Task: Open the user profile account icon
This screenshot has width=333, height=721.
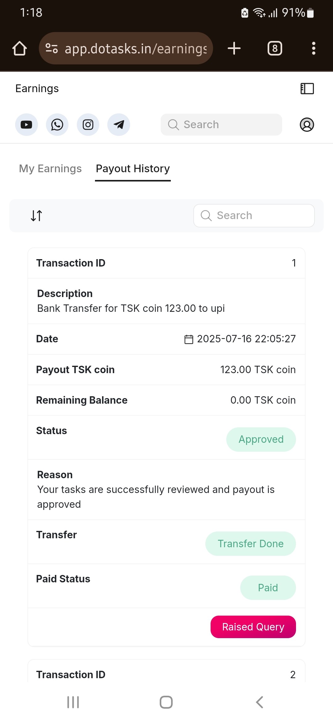Action: coord(307,125)
